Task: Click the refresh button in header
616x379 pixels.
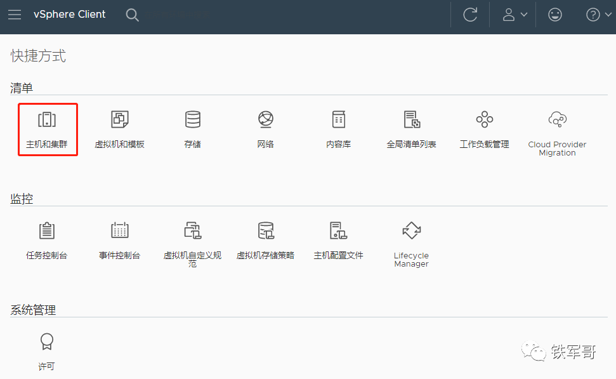Action: coord(470,15)
